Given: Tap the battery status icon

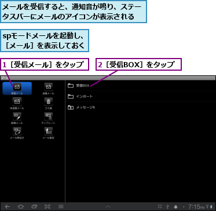Looking at the screenshot, I should [211, 206].
